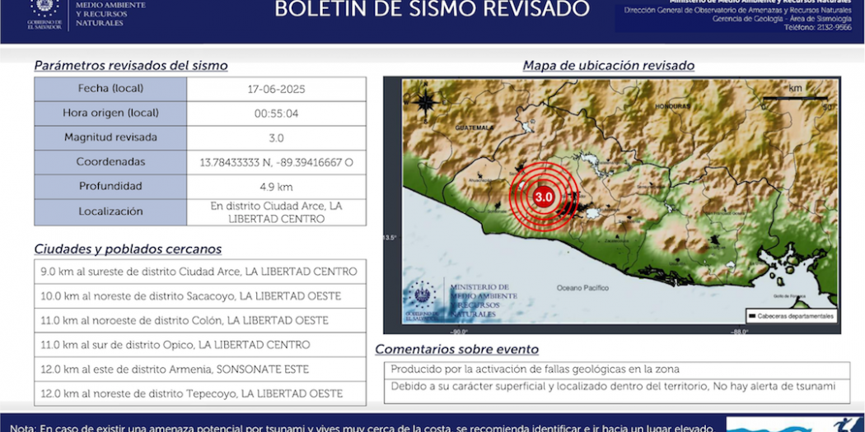The image size is (865, 432).
Task: Click the Magnitud revisada value 3.0
Action: [276, 138]
